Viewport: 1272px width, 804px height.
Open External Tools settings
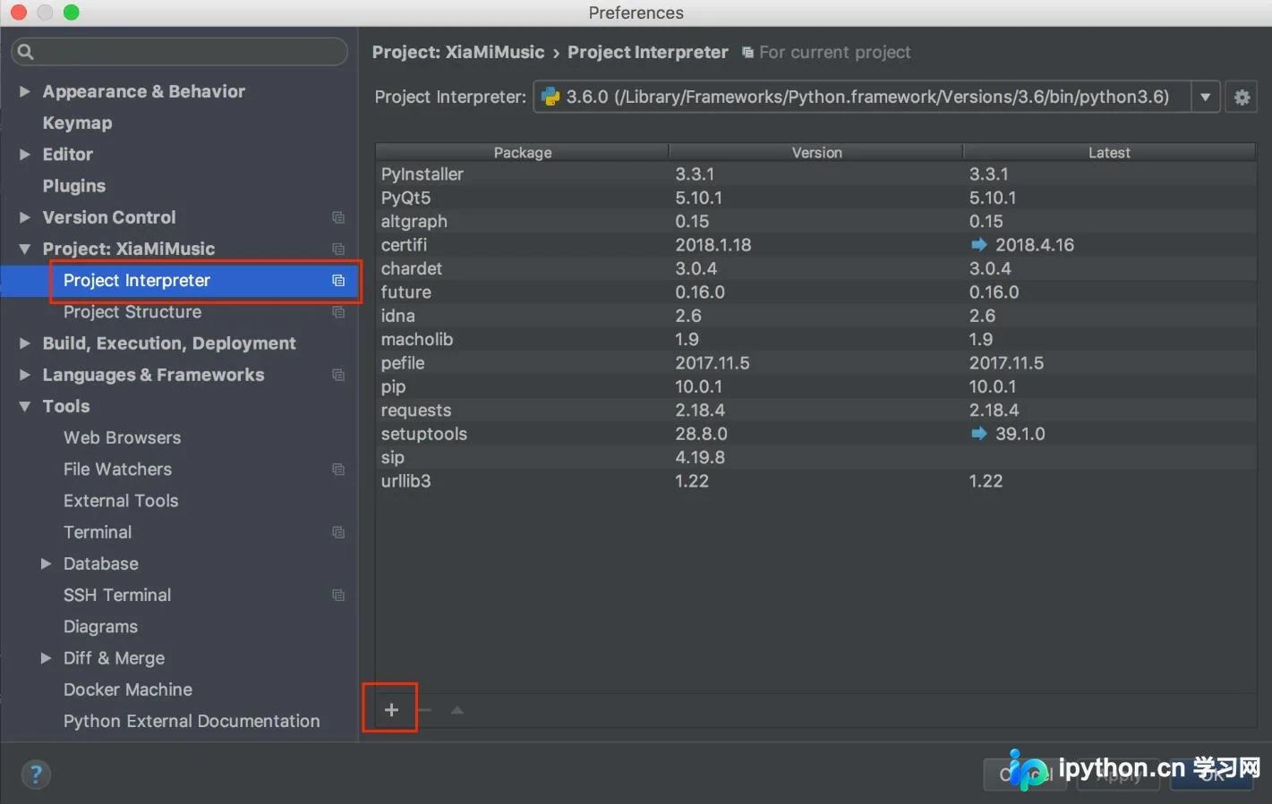121,501
